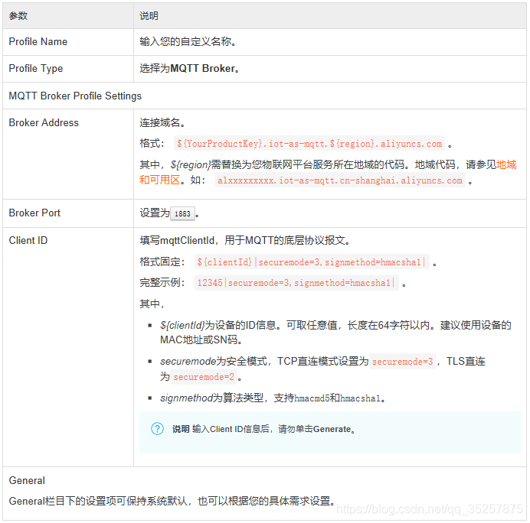Click the securemode=2 inline code
Screen dimensions: 530x523
204,377
